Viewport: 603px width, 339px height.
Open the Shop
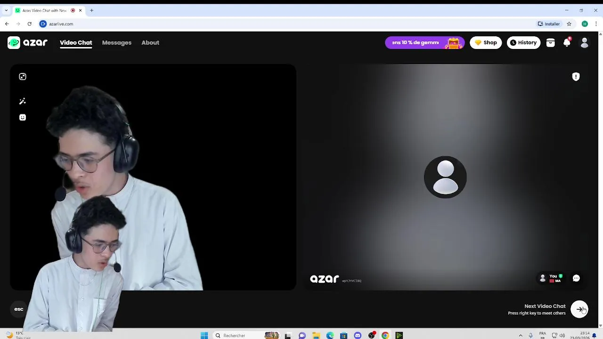pos(486,43)
